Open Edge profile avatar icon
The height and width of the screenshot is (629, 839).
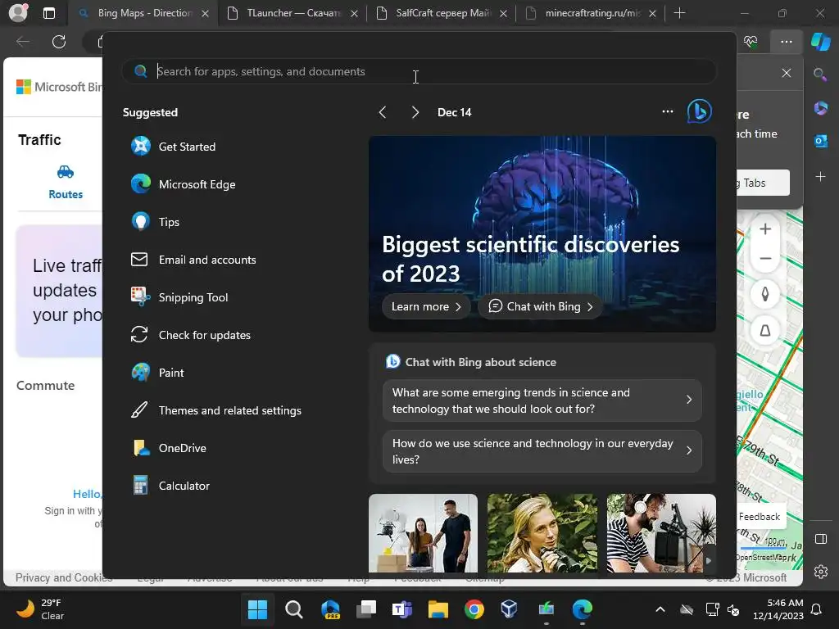coord(18,13)
